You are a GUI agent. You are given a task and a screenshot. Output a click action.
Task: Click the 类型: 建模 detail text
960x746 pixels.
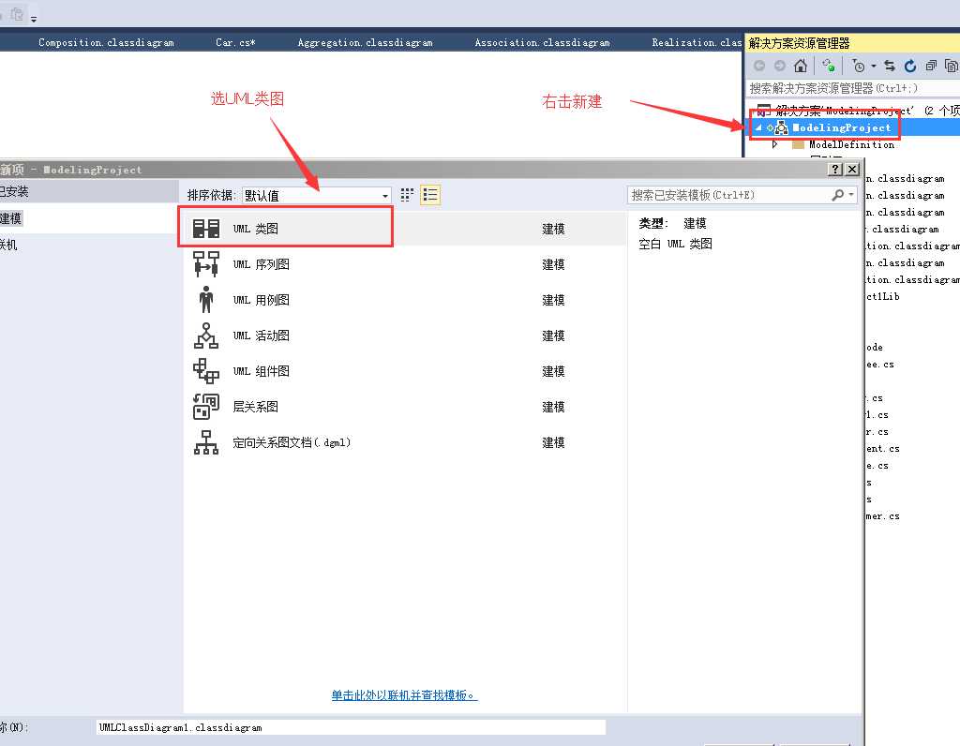[672, 223]
